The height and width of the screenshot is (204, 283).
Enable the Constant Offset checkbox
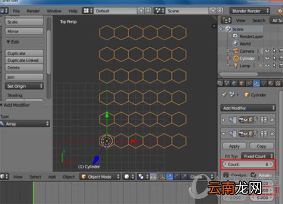pyautogui.click(x=226, y=175)
